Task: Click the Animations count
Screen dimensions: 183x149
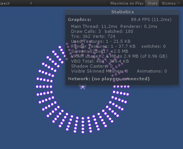Action: point(152,71)
